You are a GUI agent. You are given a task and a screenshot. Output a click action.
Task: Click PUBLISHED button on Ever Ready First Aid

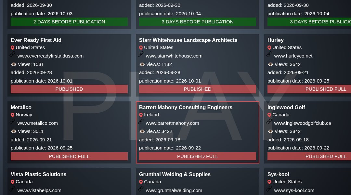[69, 89]
